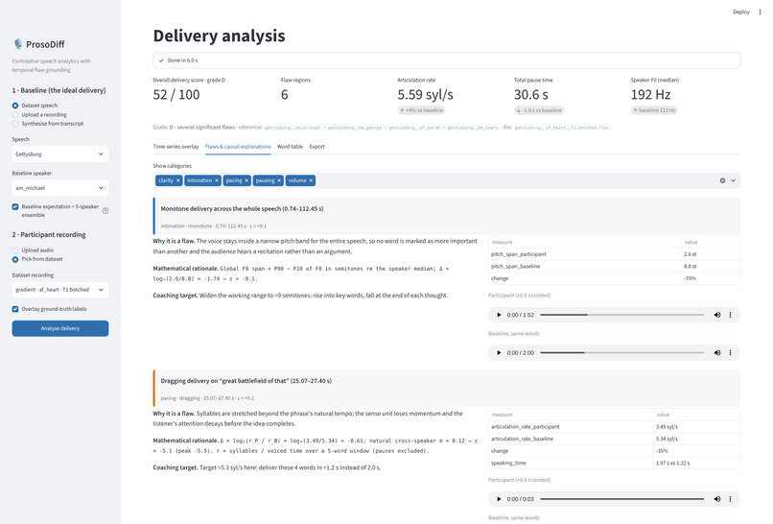Expand the Show categories dropdown
773x524 pixels.
tap(733, 180)
